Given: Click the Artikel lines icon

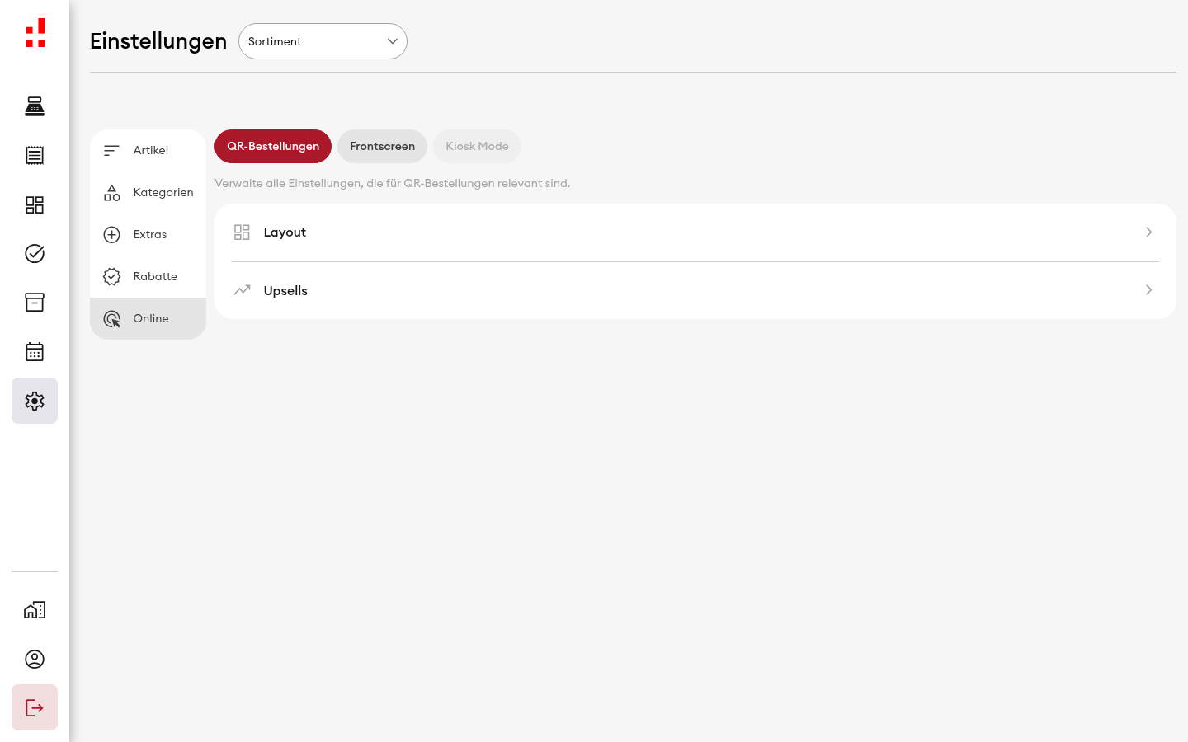Looking at the screenshot, I should [111, 150].
